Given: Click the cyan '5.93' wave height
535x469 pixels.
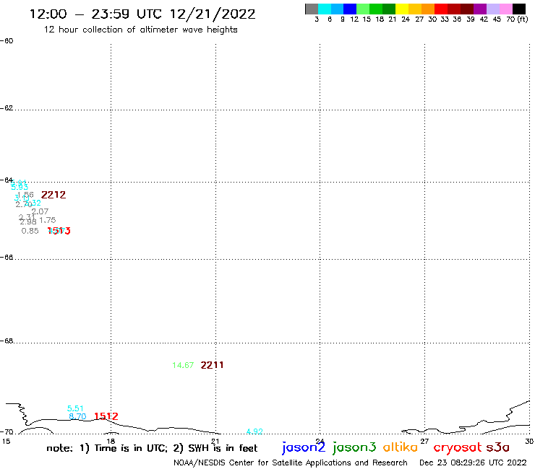Looking at the screenshot, I should pyautogui.click(x=20, y=187).
